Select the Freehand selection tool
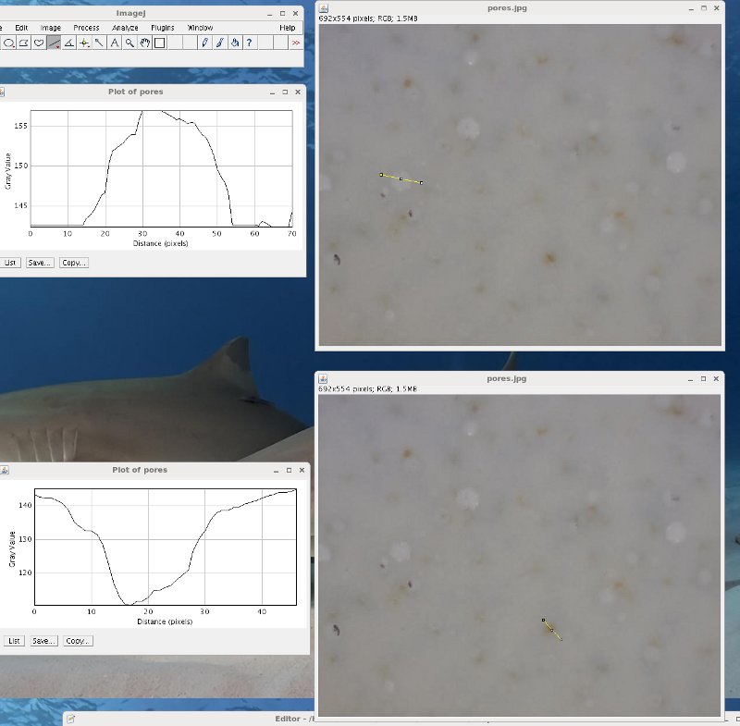This screenshot has height=726, width=740. (x=39, y=43)
